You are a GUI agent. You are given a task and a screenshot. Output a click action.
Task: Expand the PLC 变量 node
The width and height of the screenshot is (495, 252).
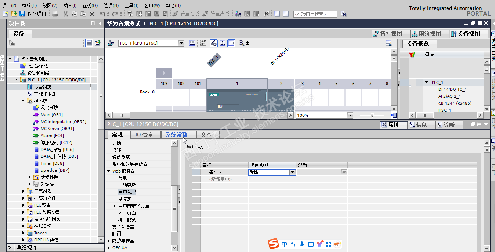(24, 205)
